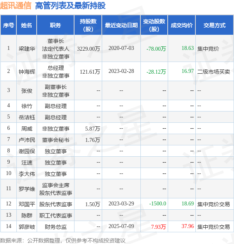Click the holding value 5.87万
The image size is (234, 244).
[x=92, y=129]
